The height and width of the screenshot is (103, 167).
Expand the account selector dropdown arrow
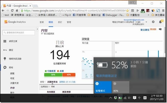click(146, 22)
